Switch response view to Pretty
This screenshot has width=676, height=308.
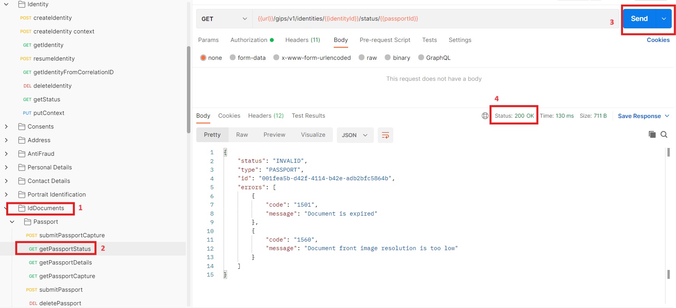[x=212, y=135]
